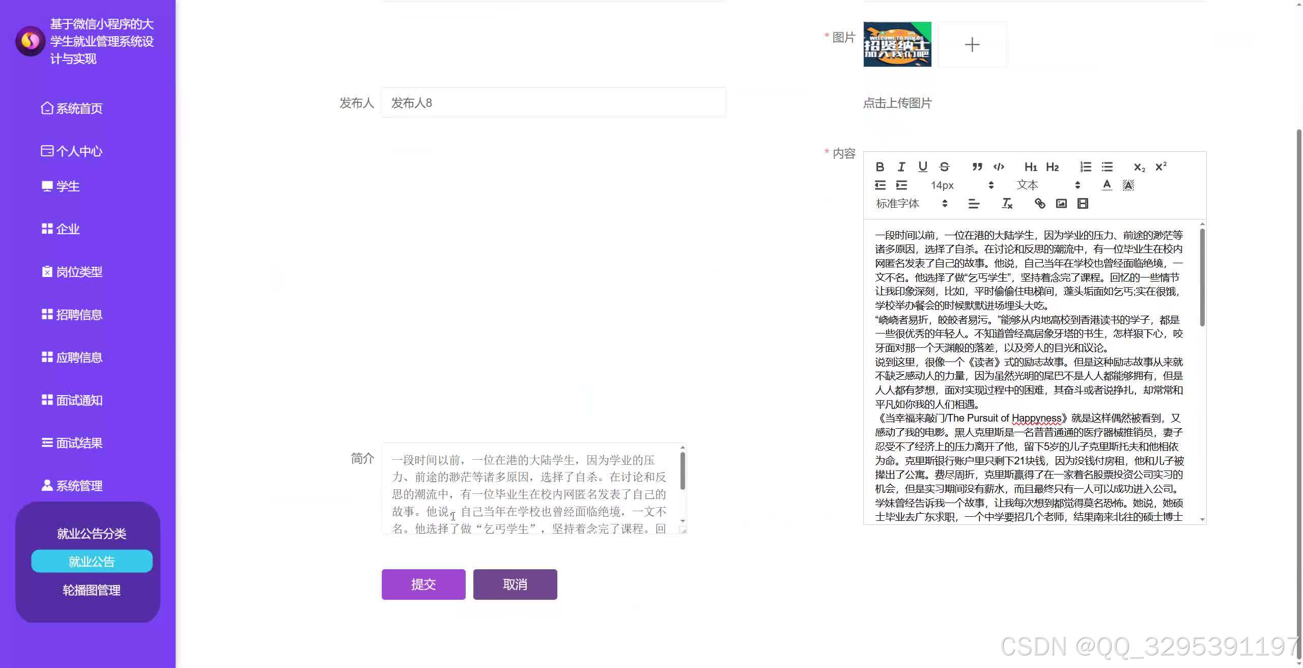This screenshot has width=1303, height=668.
Task: Apply H1 heading style
Action: [1030, 166]
